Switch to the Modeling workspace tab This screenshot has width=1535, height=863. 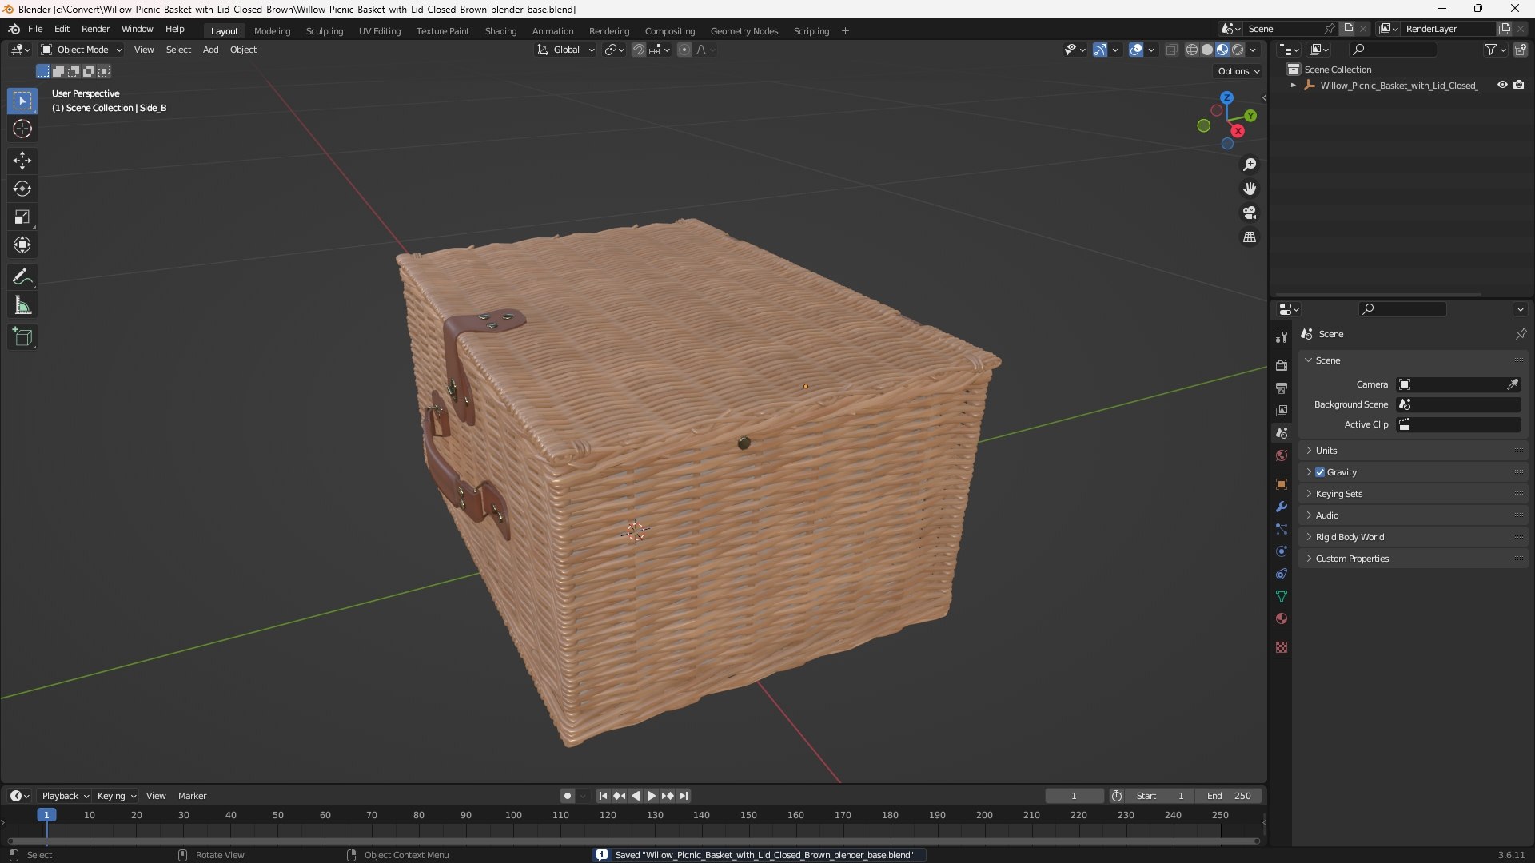(x=272, y=31)
